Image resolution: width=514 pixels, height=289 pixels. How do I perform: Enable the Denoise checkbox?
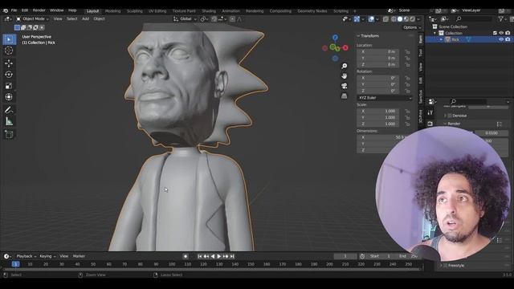tap(450, 116)
